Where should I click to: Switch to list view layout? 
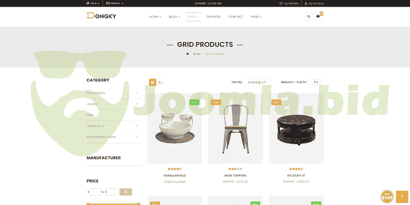click(160, 83)
